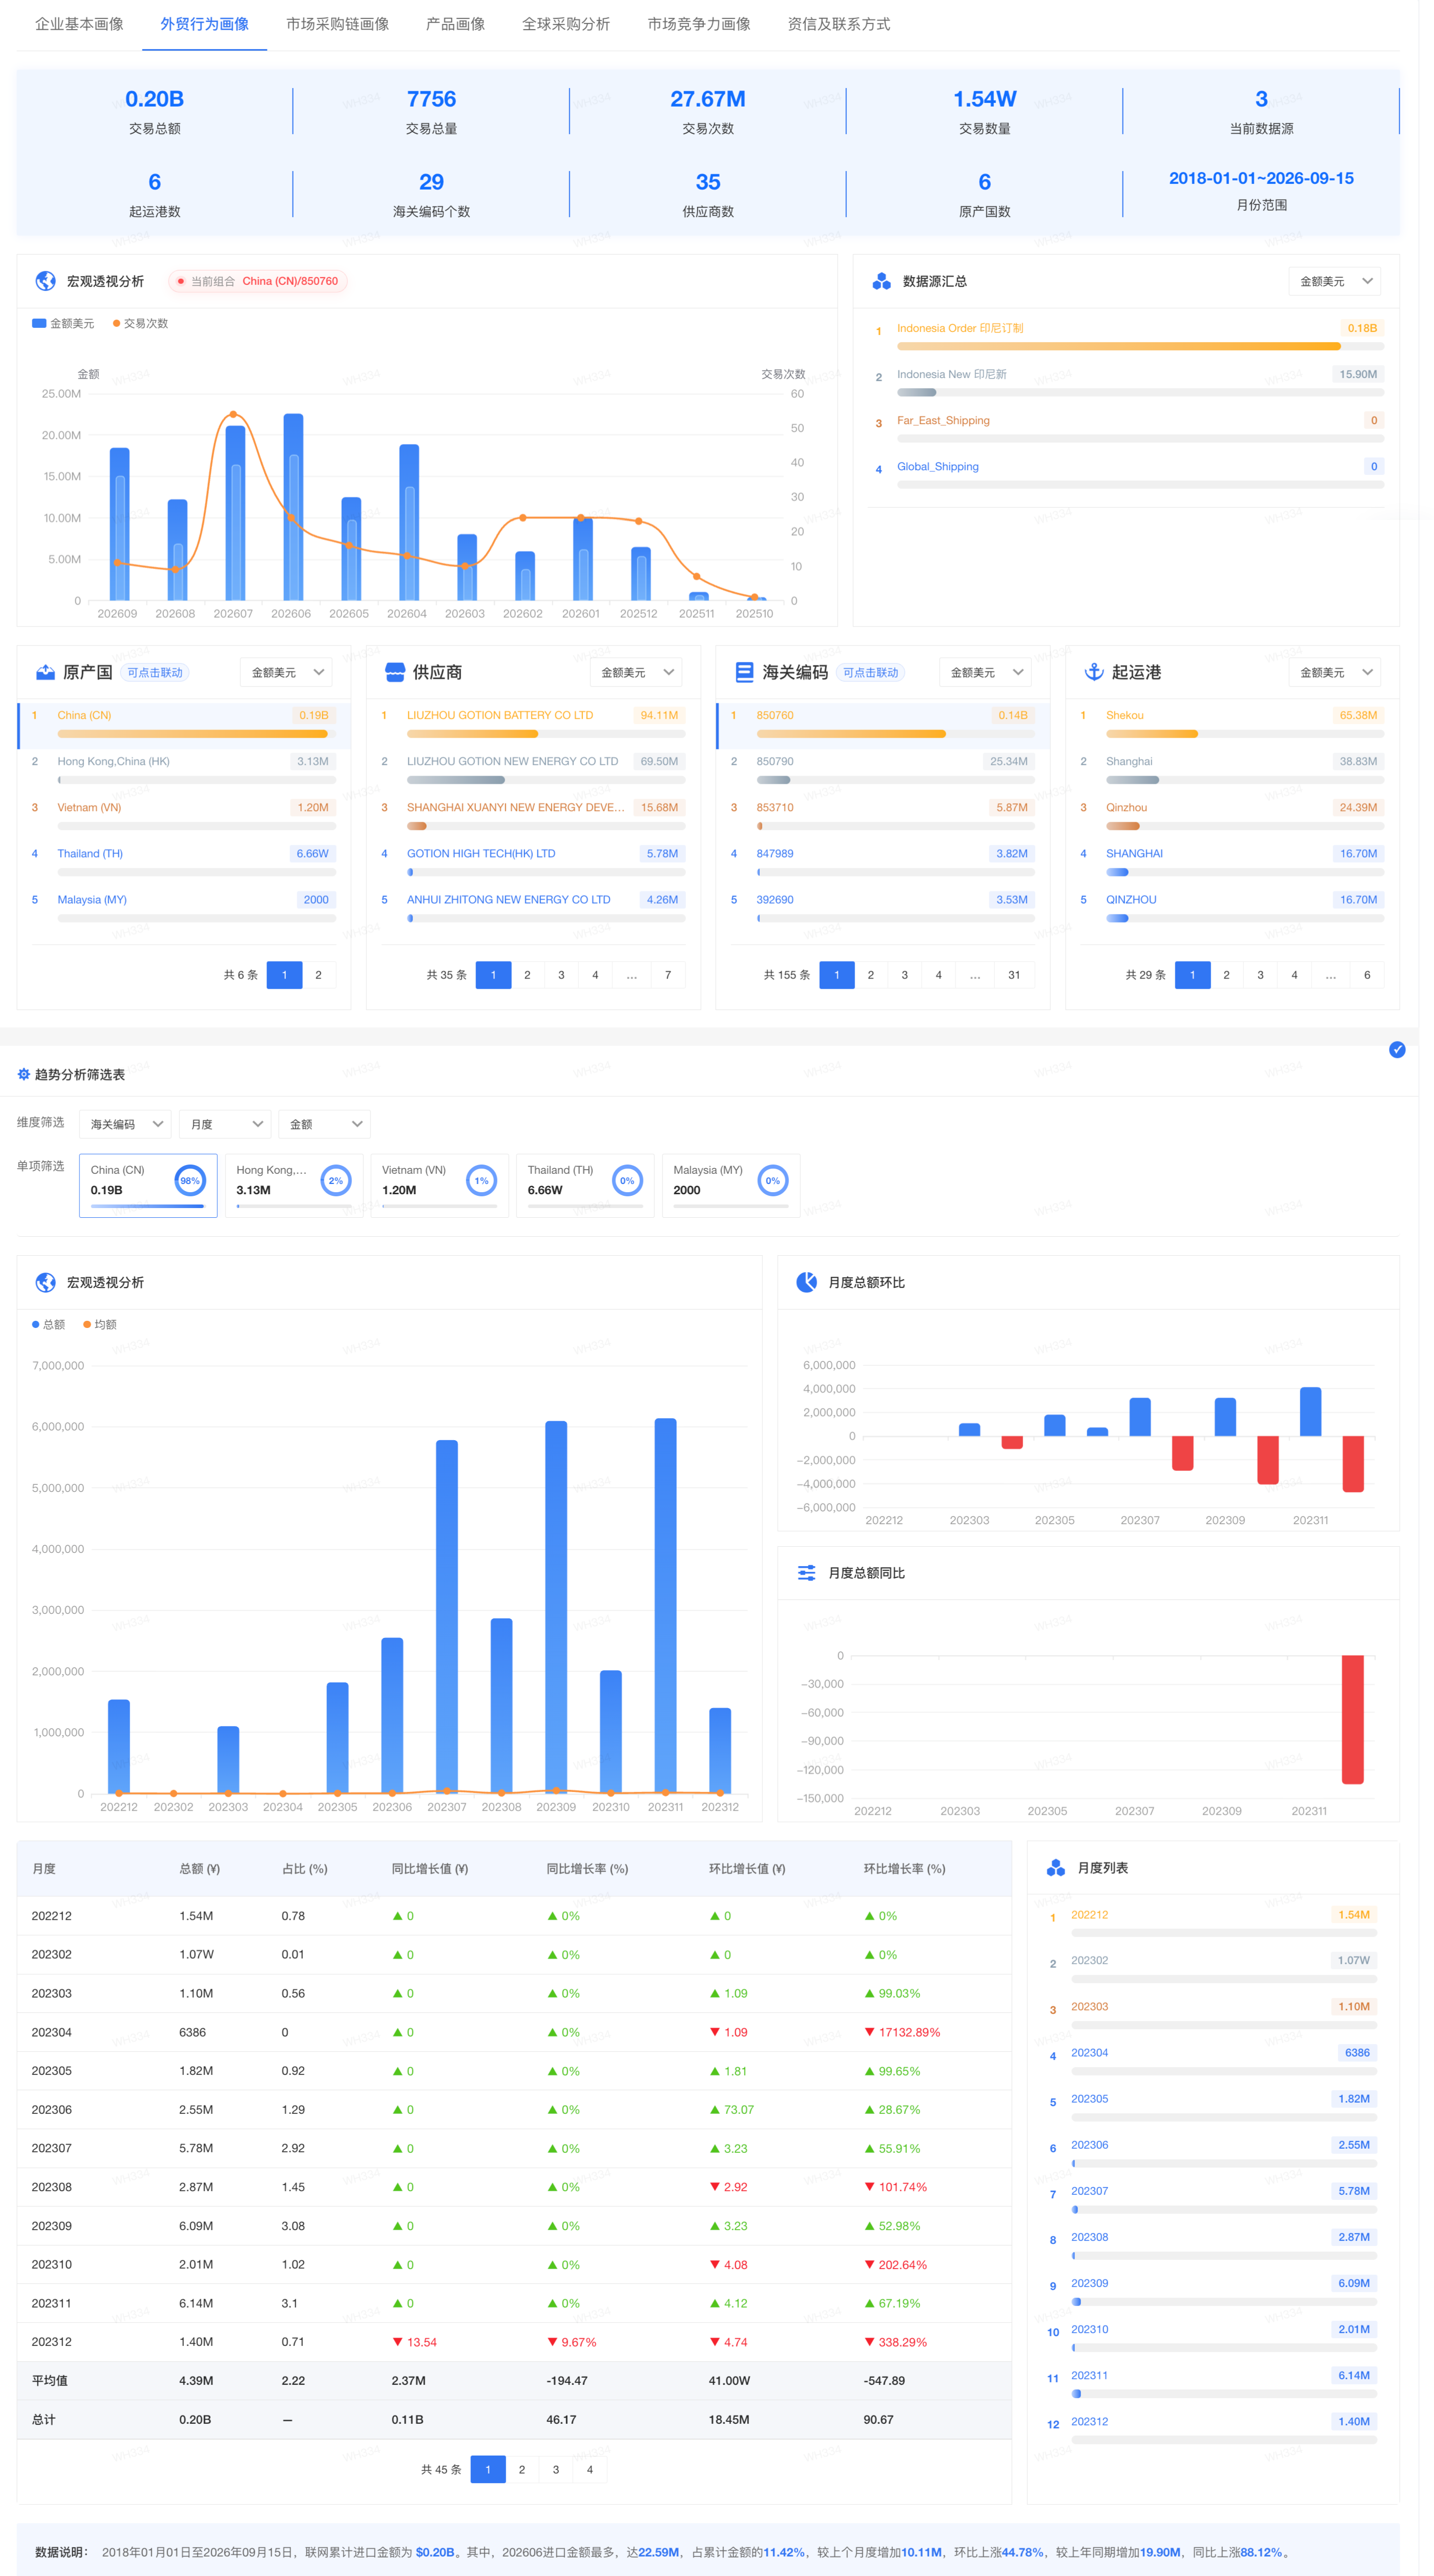This screenshot has height=2576, width=1434.
Task: Click the 月度总额环比 pie icon
Action: pyautogui.click(x=806, y=1282)
